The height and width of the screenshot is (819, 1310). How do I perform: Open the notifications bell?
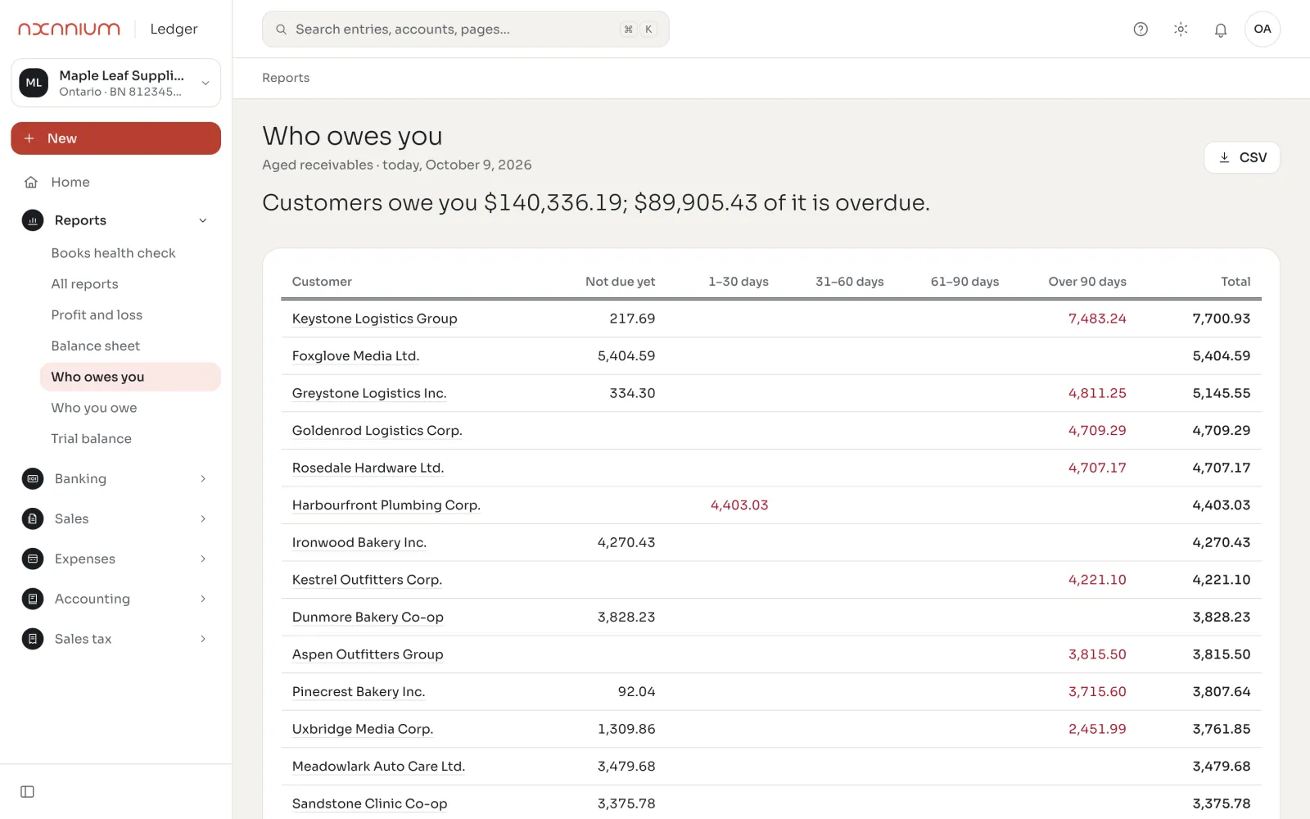[1221, 29]
